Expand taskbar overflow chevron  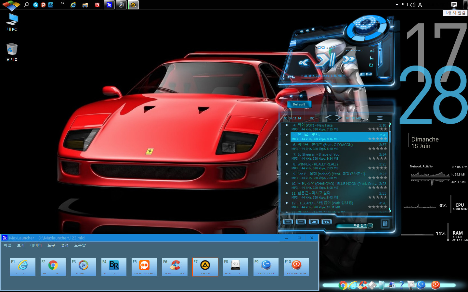click(63, 3)
